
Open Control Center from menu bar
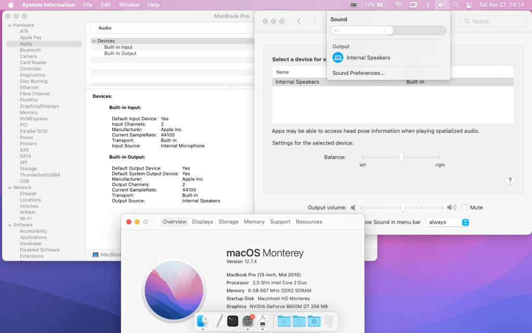[x=469, y=5]
